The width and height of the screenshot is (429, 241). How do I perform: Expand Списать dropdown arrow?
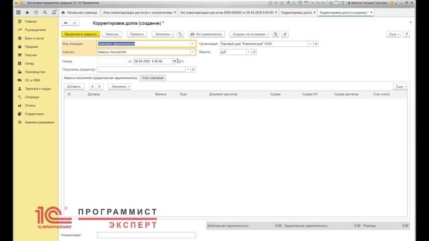pos(192,52)
